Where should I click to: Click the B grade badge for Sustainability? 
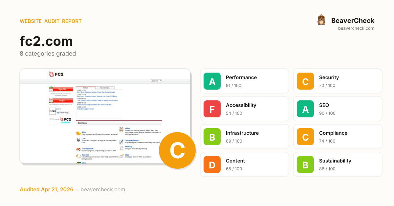coord(305,164)
